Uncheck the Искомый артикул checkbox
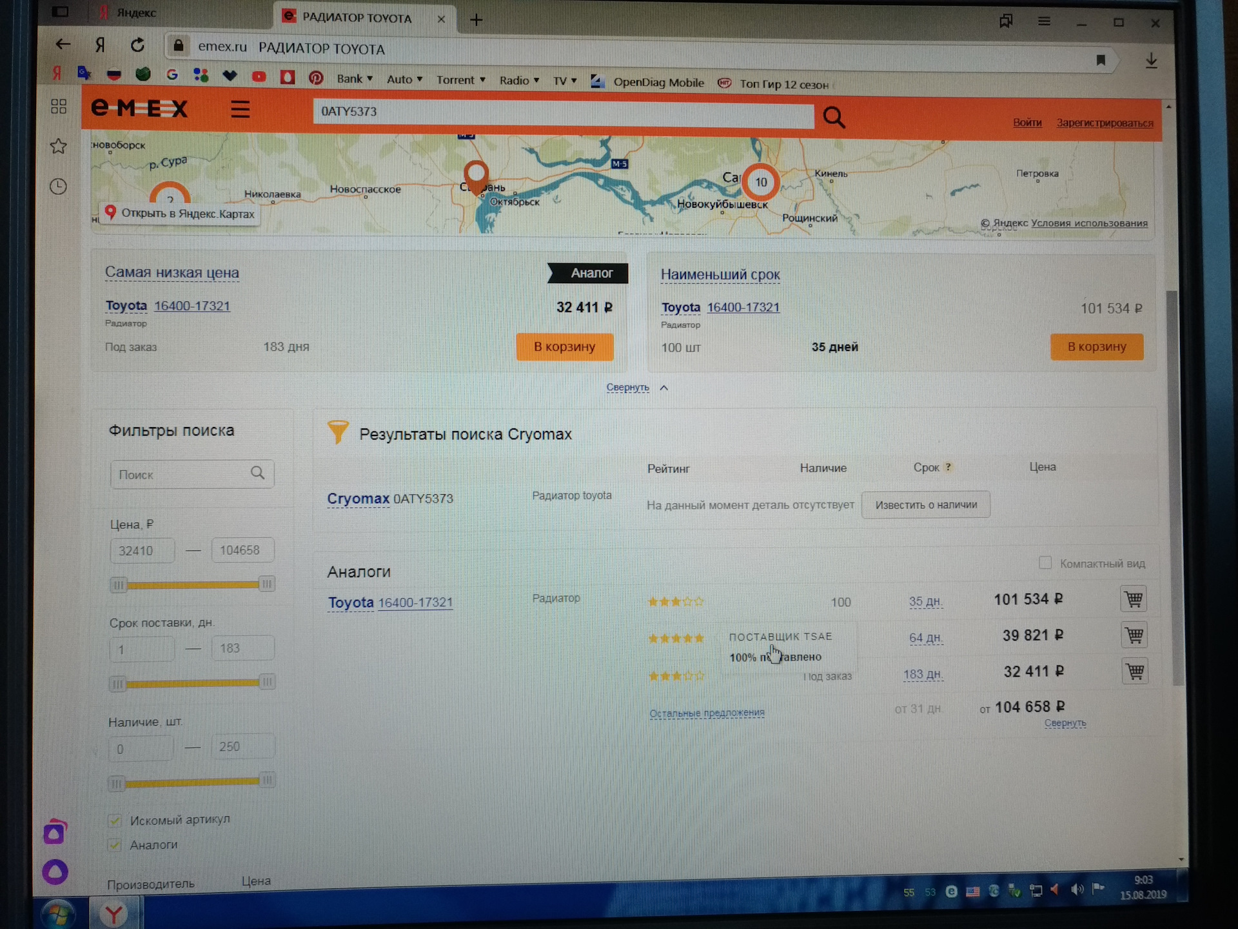The height and width of the screenshot is (929, 1238). [115, 820]
